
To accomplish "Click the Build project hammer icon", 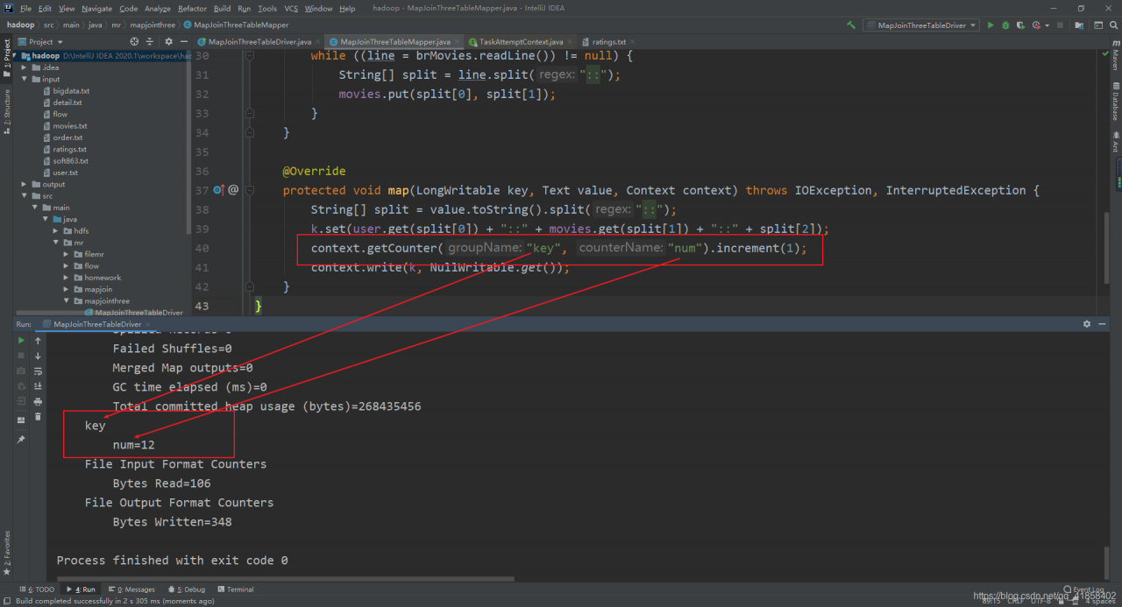I will pyautogui.click(x=851, y=25).
